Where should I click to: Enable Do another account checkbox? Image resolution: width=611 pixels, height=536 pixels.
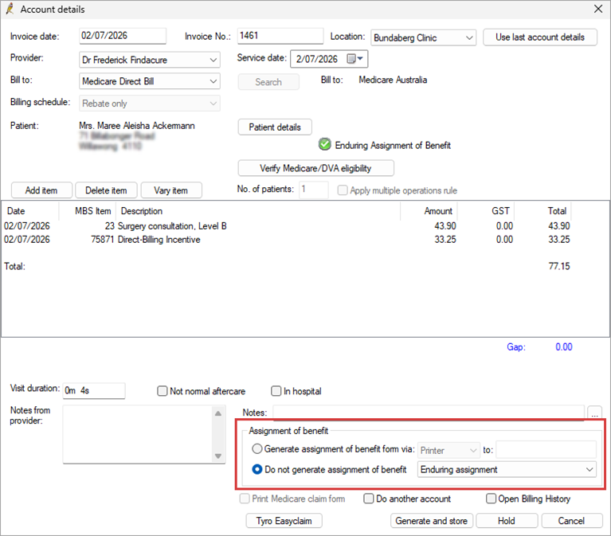368,499
